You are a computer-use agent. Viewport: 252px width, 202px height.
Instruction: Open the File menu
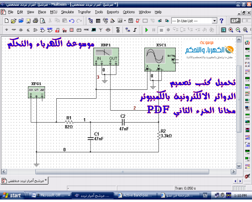10,12
